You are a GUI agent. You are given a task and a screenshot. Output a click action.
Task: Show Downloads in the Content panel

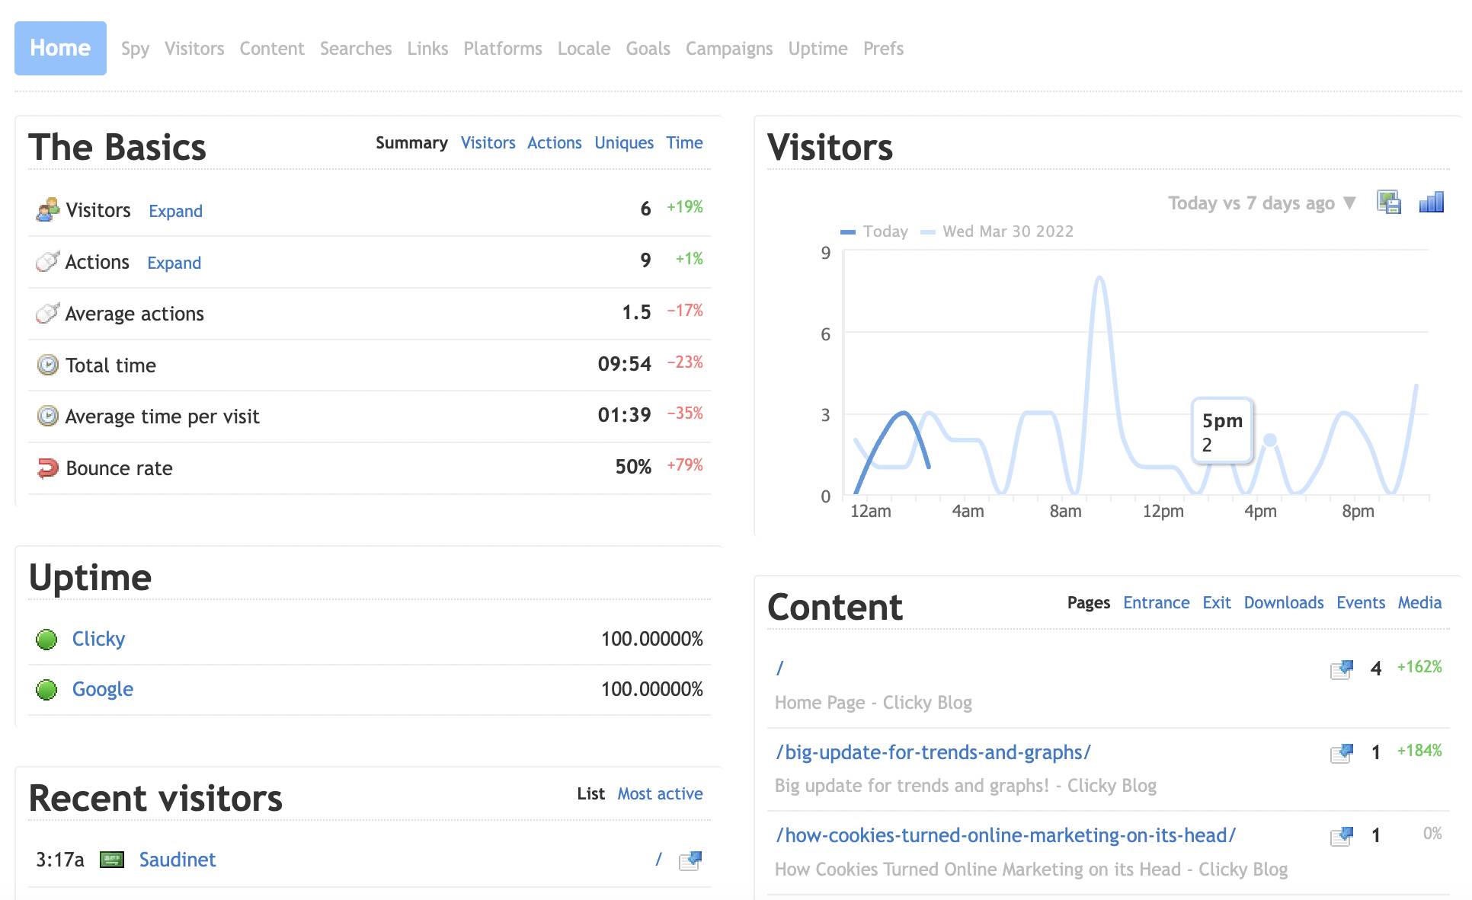click(x=1284, y=603)
